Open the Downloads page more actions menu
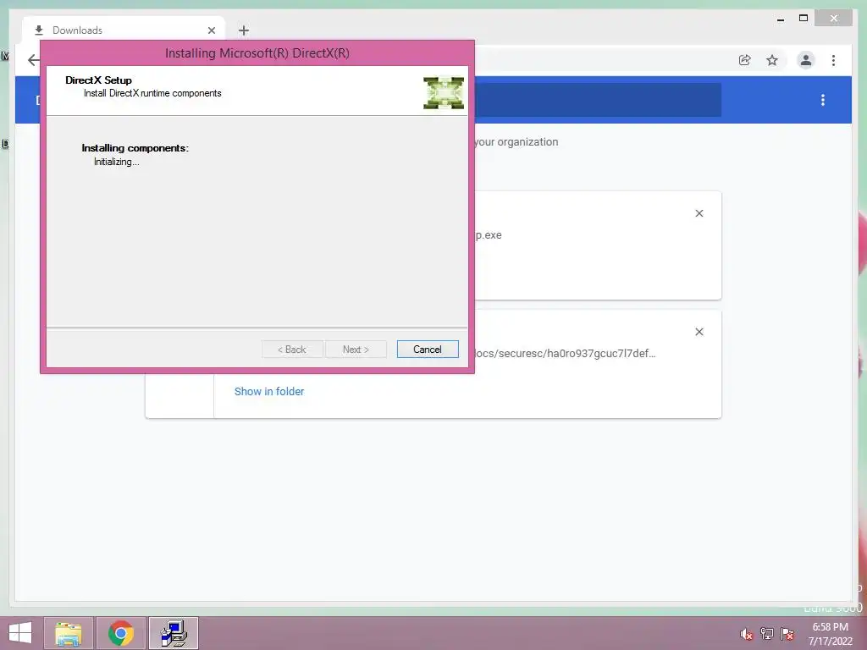The height and width of the screenshot is (650, 867). [x=823, y=100]
